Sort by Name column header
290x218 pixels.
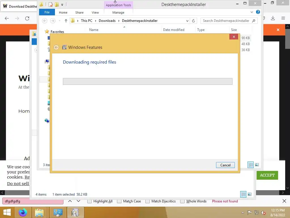(x=94, y=30)
